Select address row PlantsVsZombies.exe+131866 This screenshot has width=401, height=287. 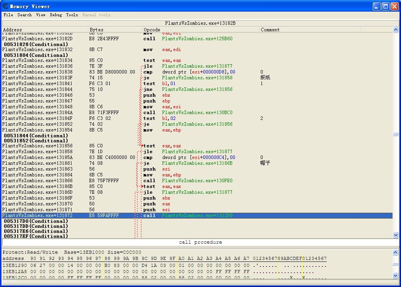tap(197, 181)
